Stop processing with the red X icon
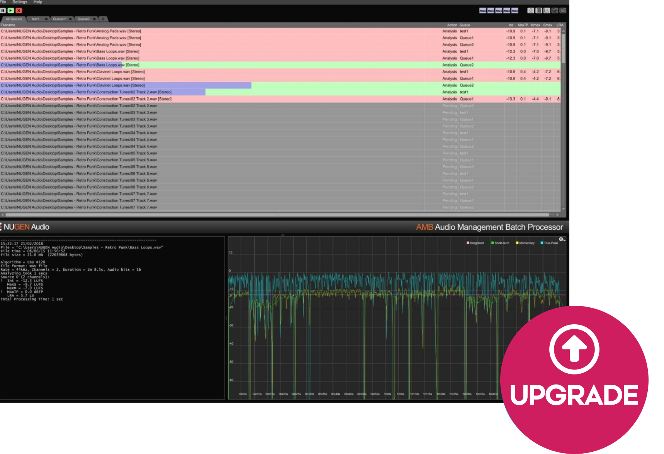 [19, 10]
